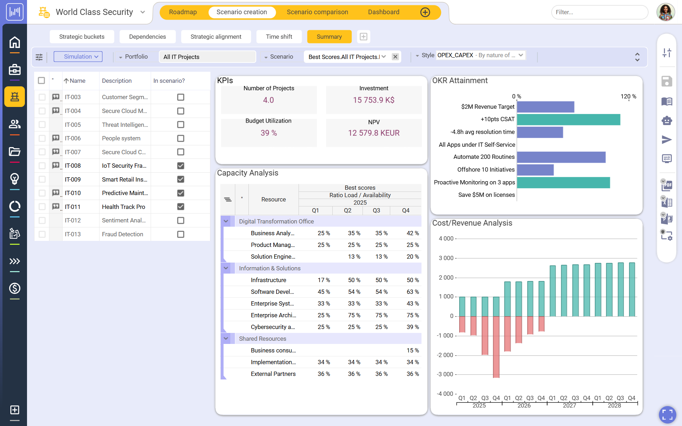
Task: Collapse the Digital Transformation Office group
Action: pos(226,221)
